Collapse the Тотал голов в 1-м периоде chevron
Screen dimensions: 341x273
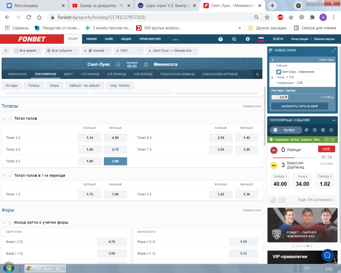pos(4,175)
